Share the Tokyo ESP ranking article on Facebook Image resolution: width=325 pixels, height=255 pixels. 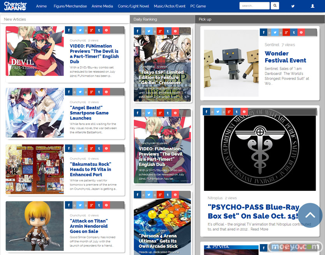[x=137, y=31]
